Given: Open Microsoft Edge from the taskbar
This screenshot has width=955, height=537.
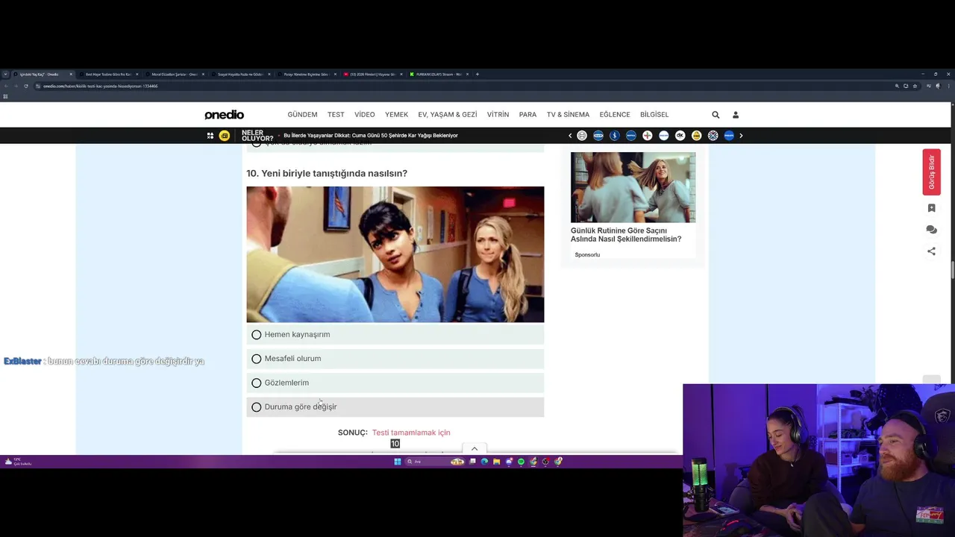Looking at the screenshot, I should [484, 462].
